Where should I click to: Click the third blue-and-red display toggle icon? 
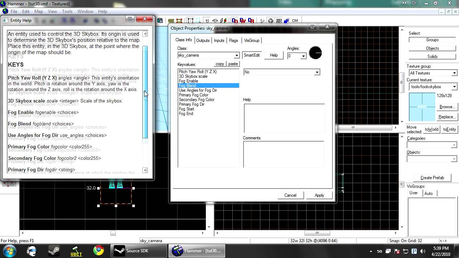coord(251,20)
